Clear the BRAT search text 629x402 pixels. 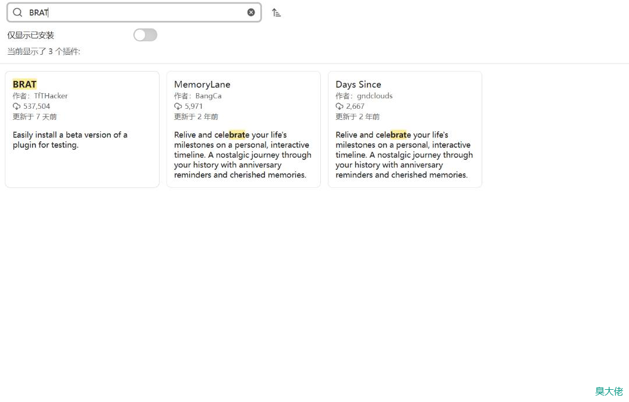251,12
